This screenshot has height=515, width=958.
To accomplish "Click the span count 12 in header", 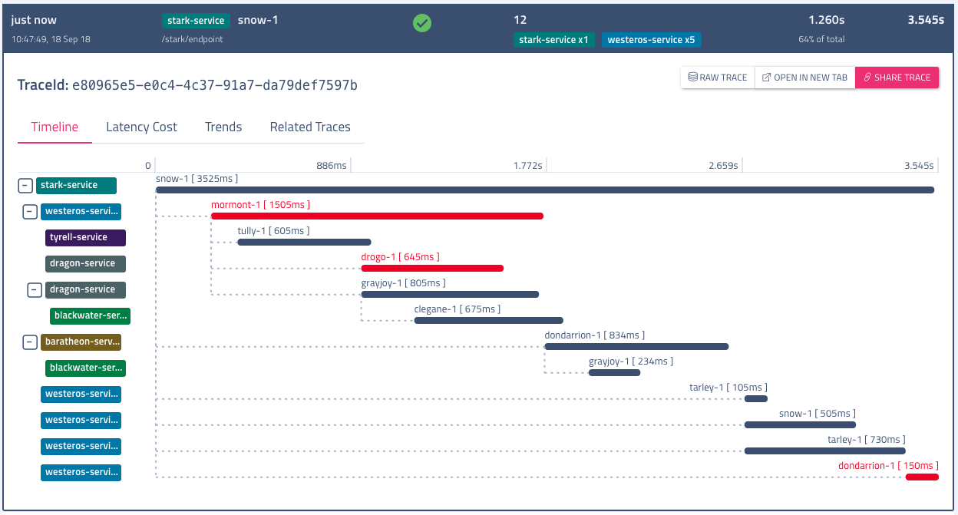I will [520, 20].
